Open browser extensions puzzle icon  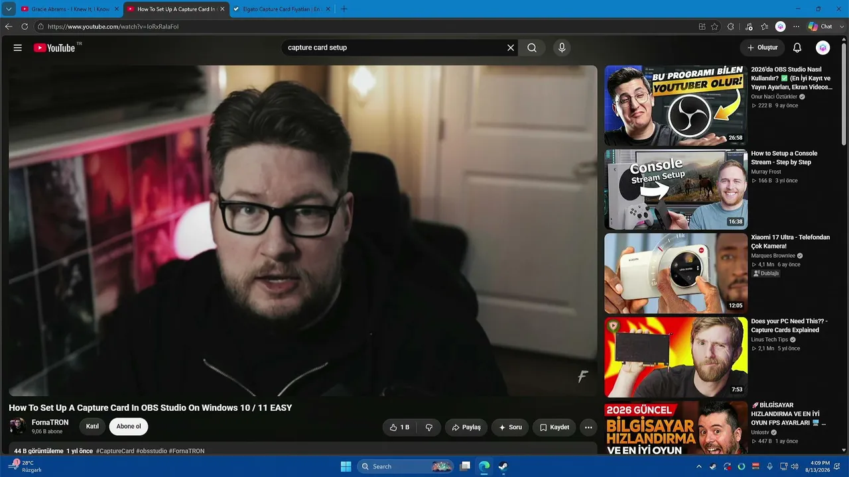point(730,26)
